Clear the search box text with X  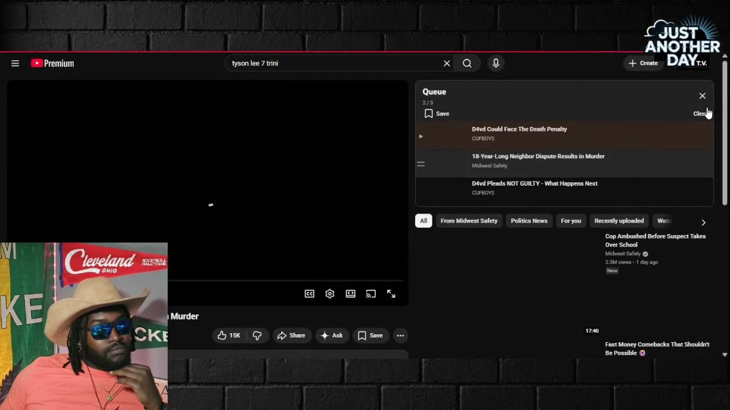click(447, 63)
